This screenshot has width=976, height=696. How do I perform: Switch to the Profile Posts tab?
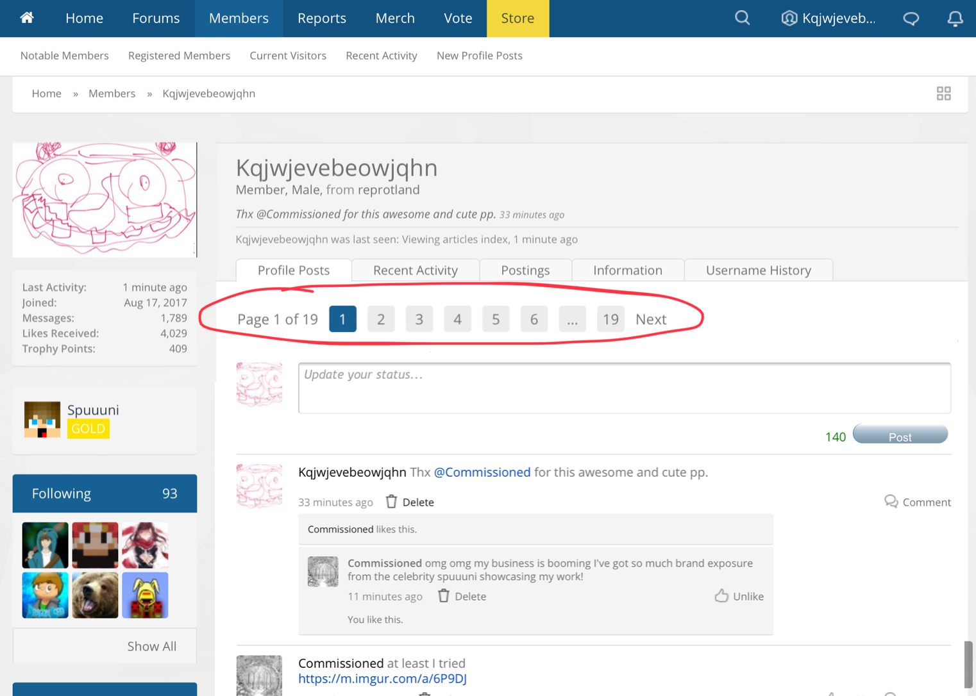pyautogui.click(x=294, y=270)
